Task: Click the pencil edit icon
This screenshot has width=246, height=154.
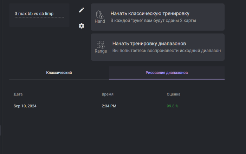Action: pyautogui.click(x=82, y=10)
